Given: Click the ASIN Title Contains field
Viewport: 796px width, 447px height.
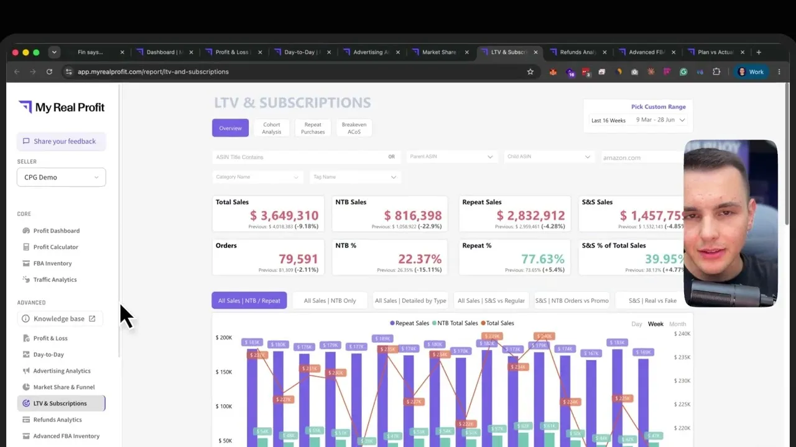Looking at the screenshot, I should 306,157.
